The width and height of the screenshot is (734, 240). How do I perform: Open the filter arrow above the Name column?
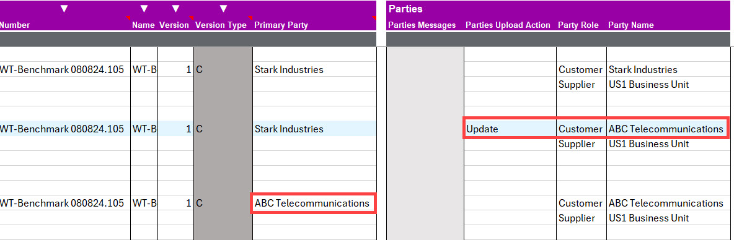click(144, 9)
